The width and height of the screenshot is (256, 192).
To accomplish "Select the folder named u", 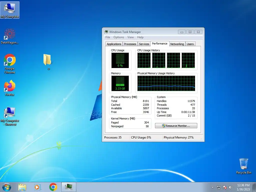I will [x=48, y=62].
